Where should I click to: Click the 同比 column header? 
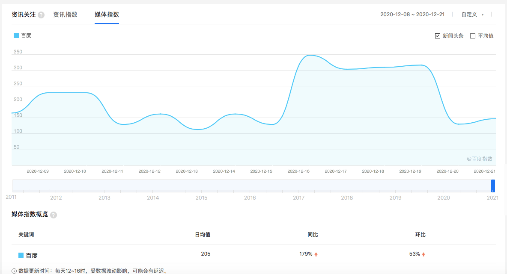(313, 235)
